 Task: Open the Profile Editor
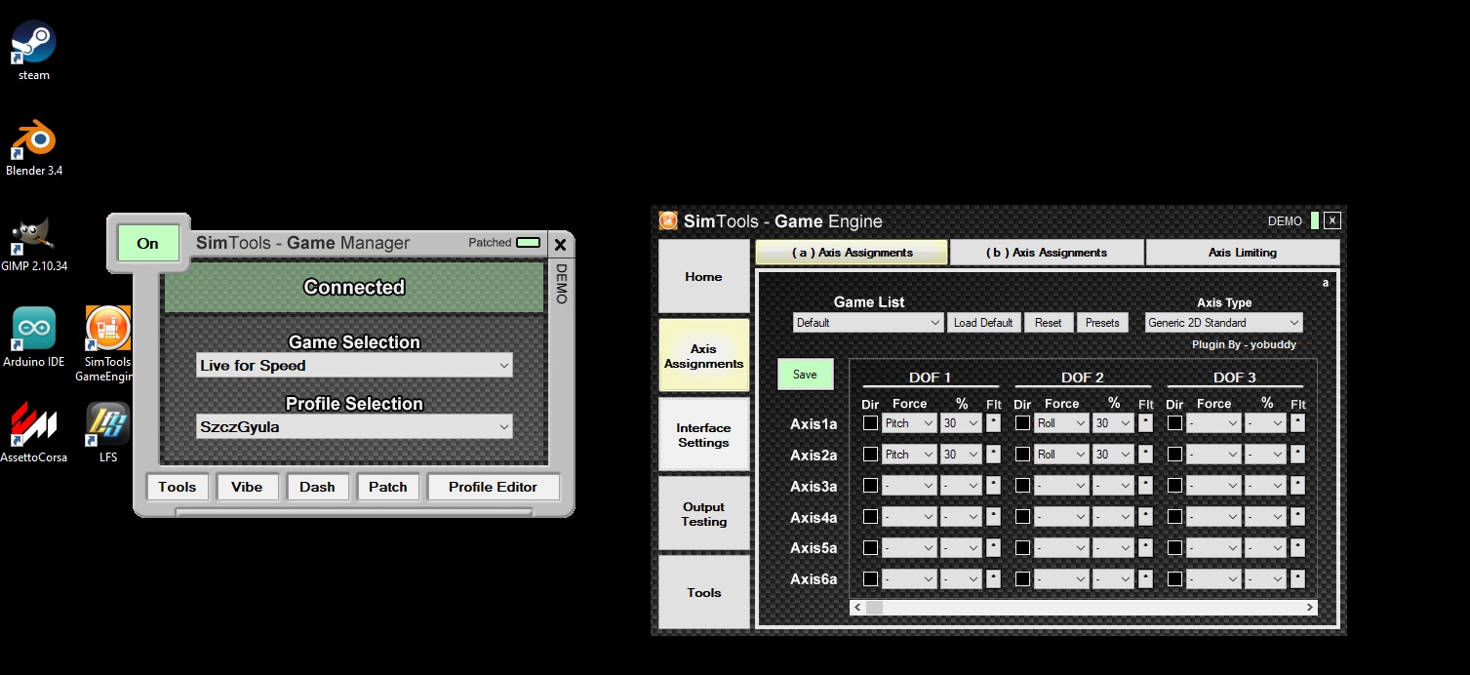(x=494, y=487)
